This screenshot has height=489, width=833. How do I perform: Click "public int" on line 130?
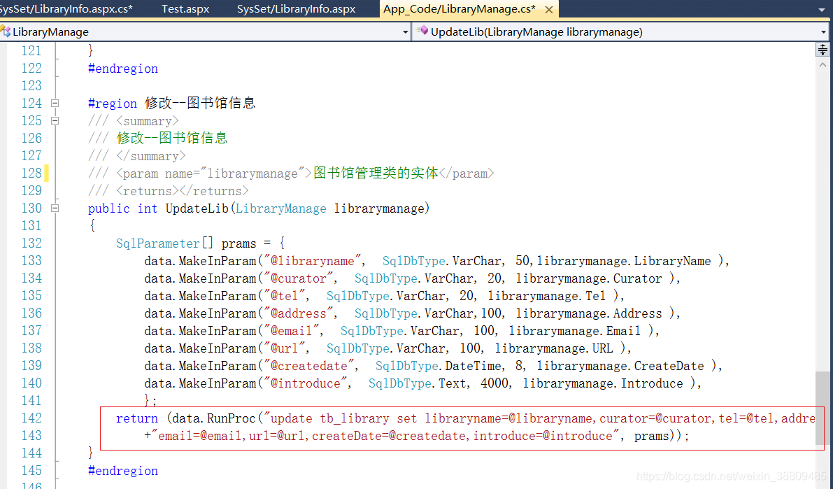pyautogui.click(x=122, y=208)
